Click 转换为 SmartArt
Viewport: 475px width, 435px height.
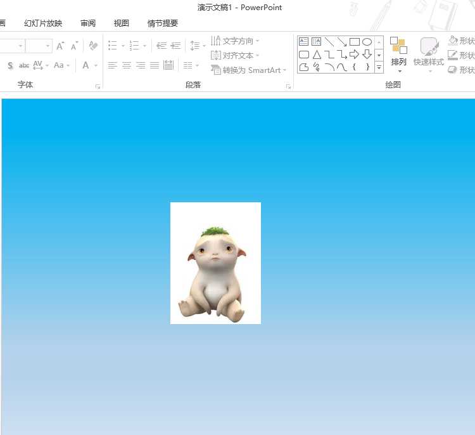[248, 70]
